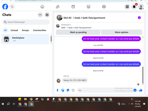Click the chat list scrollbar
The width and height of the screenshot is (148, 111).
(51, 39)
